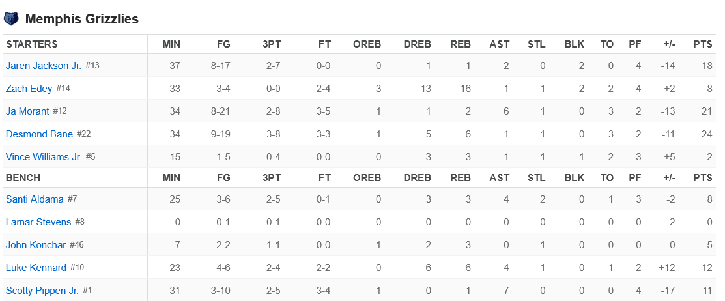Click Santi Aldama's name link
This screenshot has width=725, height=301.
coord(34,199)
